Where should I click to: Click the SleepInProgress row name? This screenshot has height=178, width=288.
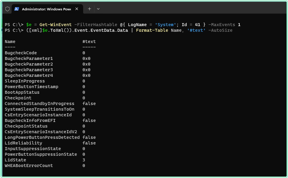pyautogui.click(x=25, y=81)
